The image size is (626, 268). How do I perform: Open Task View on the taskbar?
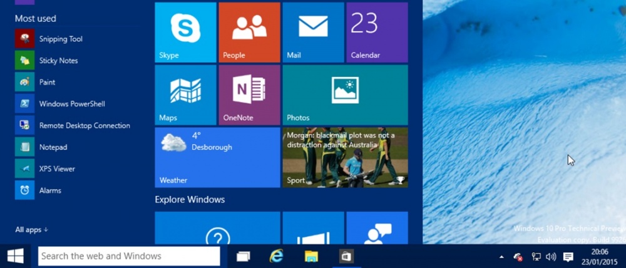(243, 256)
